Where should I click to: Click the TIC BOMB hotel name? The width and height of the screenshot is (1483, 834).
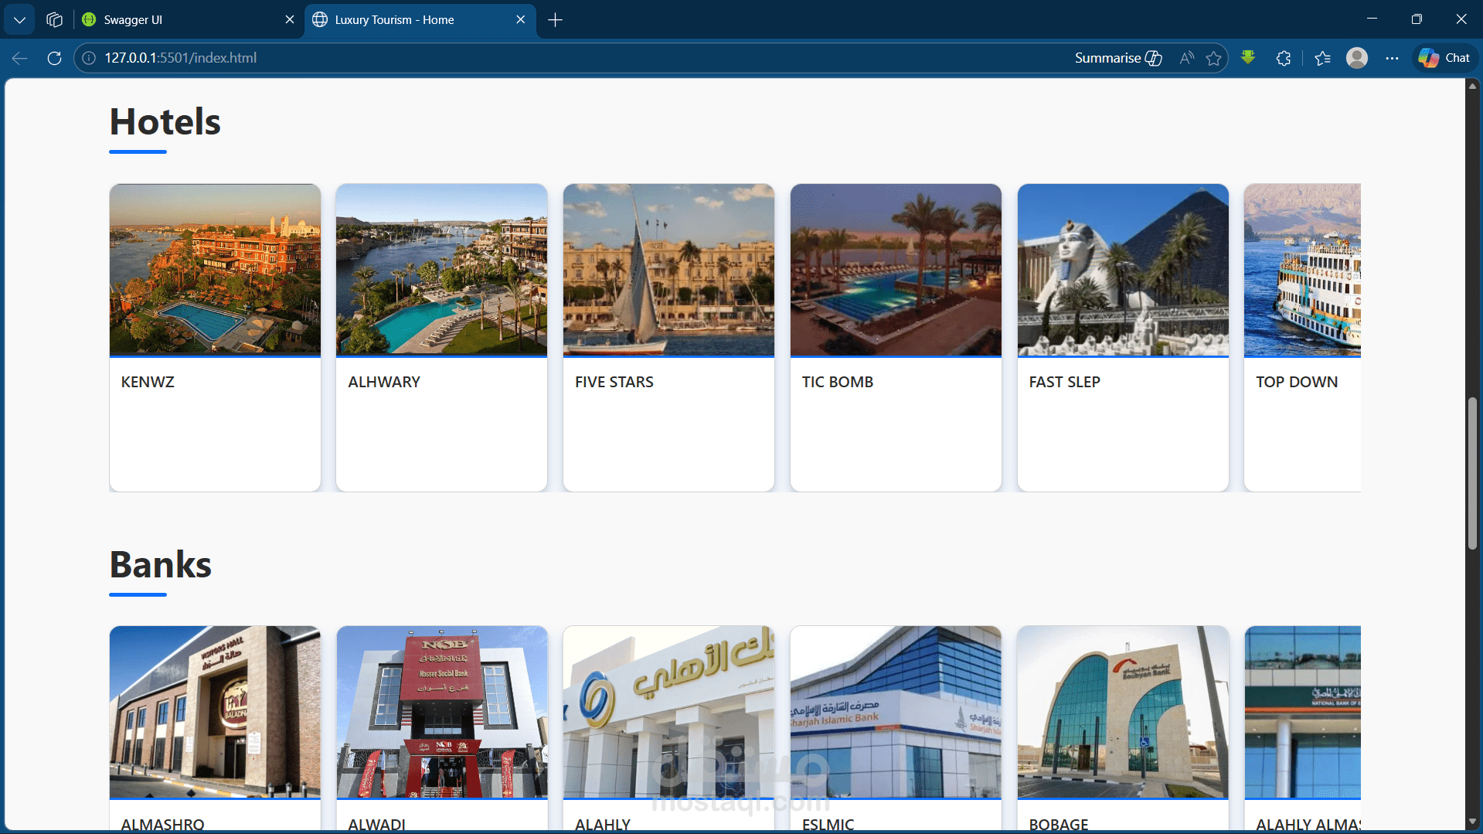pos(838,382)
